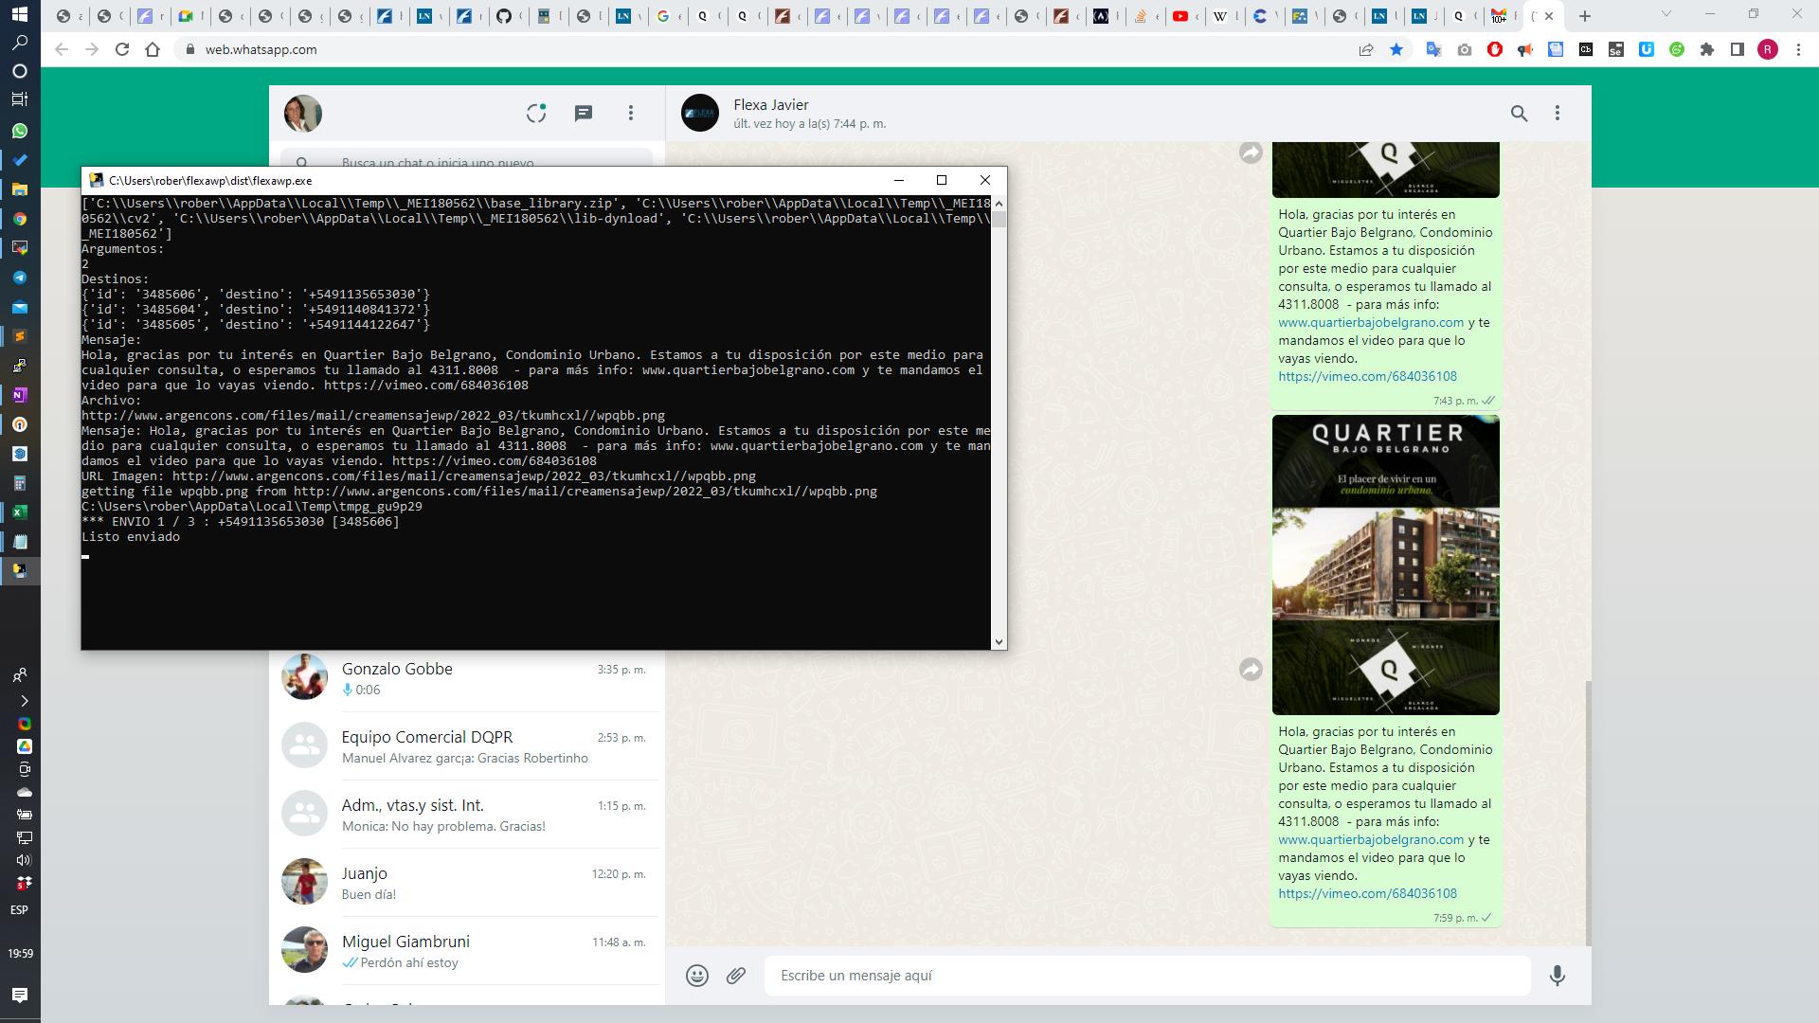
Task: Switch to the YouTube tab
Action: (x=1180, y=16)
